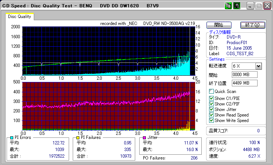Minimize the Disc Quality Test window
Screen dimensions: 273x165
250,6
